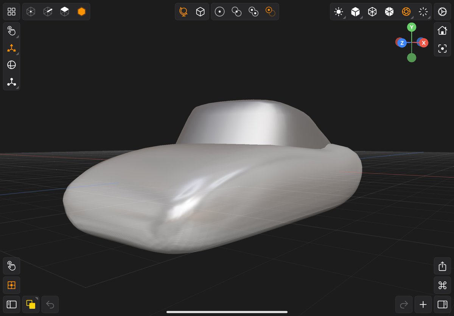
Task: Redo the last undone action
Action: tap(404, 304)
